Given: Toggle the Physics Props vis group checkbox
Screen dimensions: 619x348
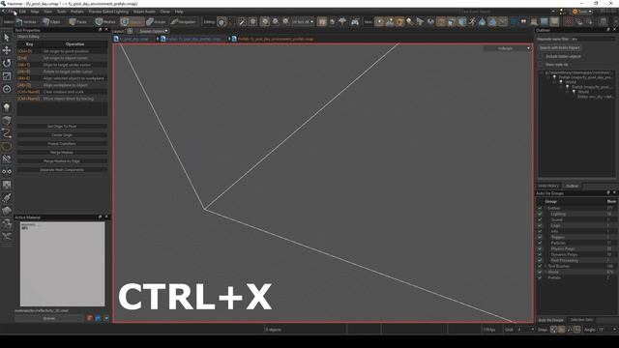Looking at the screenshot, I should (540, 249).
